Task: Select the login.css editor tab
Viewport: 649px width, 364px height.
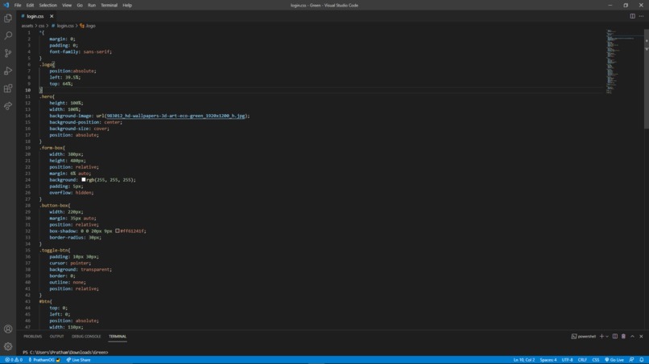Action: (x=35, y=16)
